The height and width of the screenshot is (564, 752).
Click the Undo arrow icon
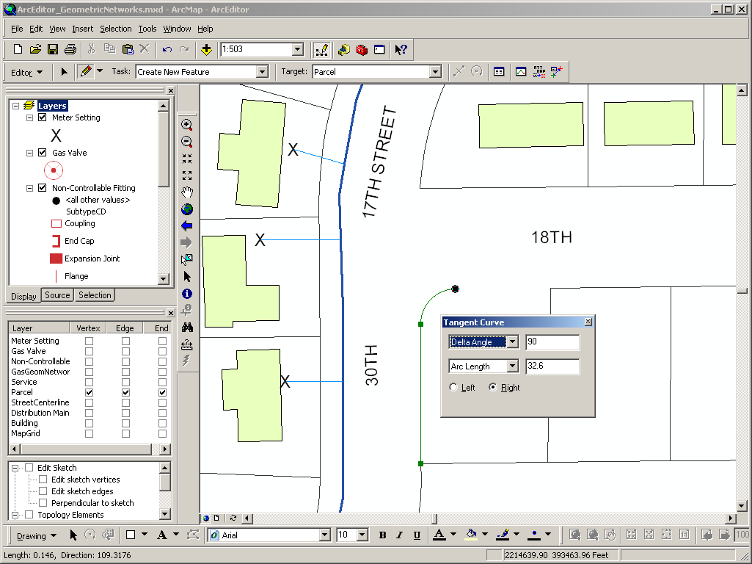(x=167, y=49)
